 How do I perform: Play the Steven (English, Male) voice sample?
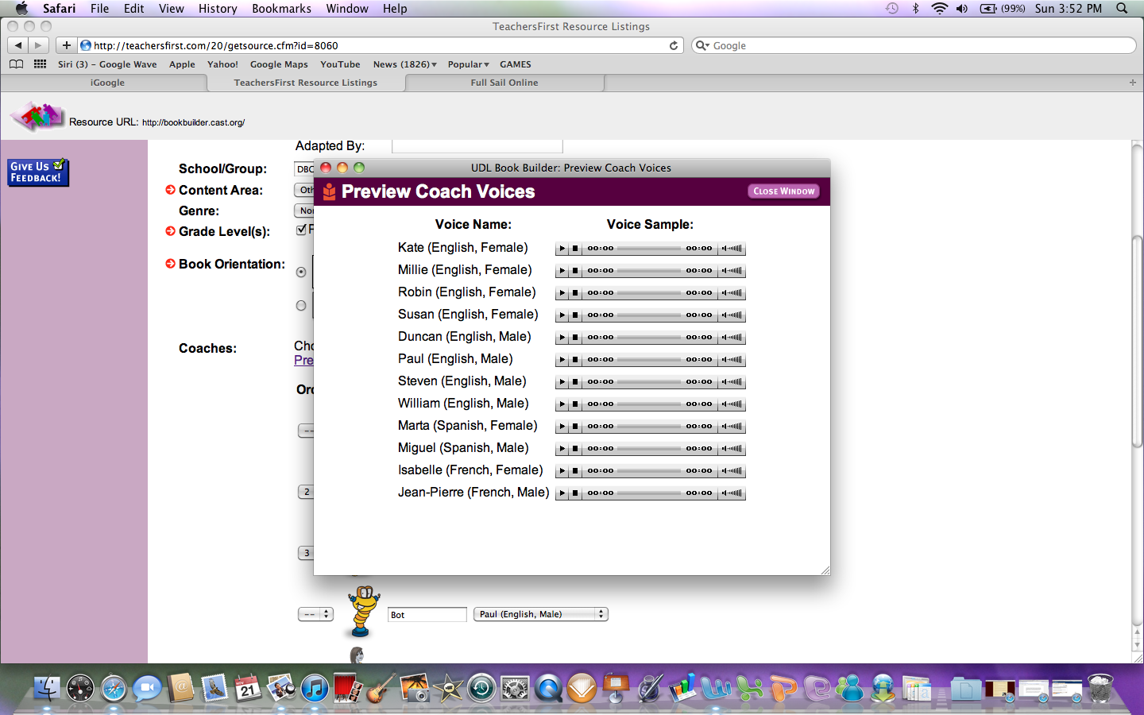click(x=562, y=382)
